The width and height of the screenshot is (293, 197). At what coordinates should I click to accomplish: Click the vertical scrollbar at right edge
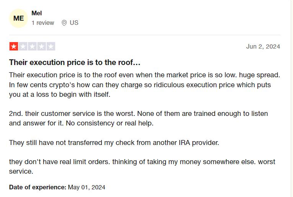point(291,99)
